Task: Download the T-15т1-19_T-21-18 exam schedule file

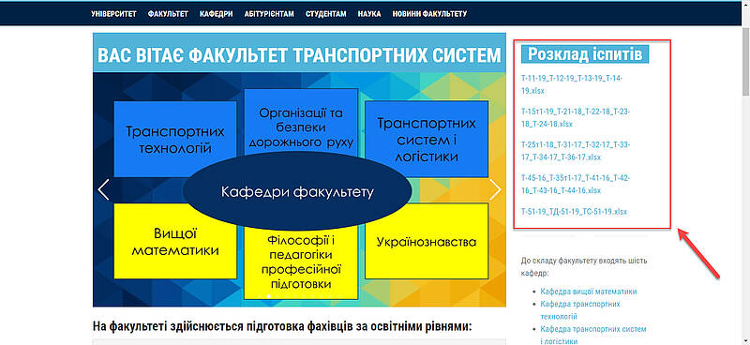Action: tap(576, 118)
